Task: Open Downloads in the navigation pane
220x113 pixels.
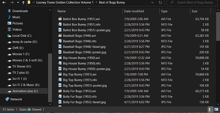Action: pyautogui.click(x=20, y=11)
